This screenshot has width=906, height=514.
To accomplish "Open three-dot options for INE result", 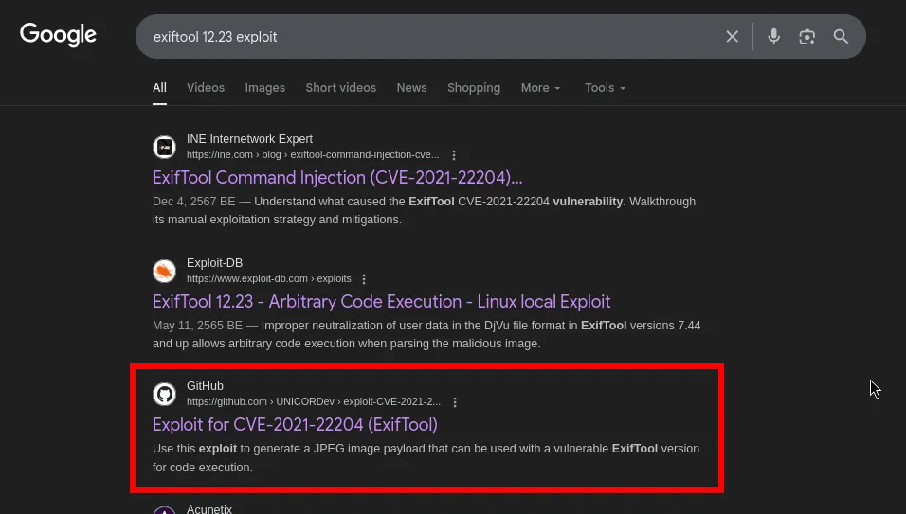I will [x=454, y=155].
